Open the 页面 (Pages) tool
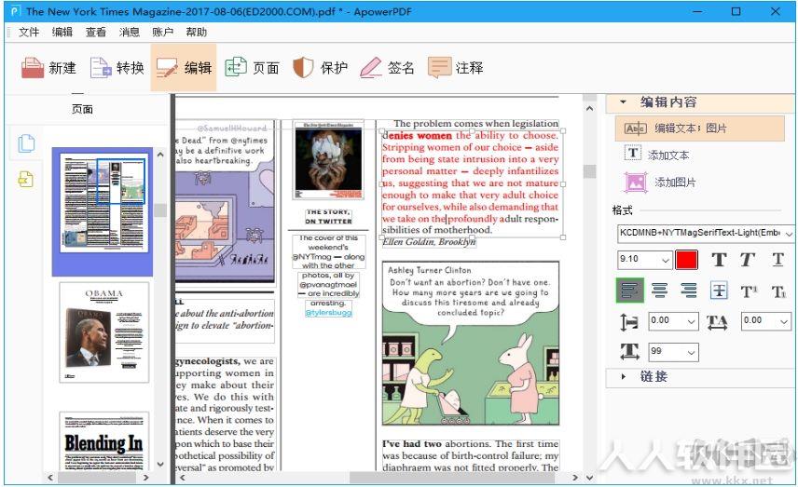The height and width of the screenshot is (487, 798). [x=252, y=68]
